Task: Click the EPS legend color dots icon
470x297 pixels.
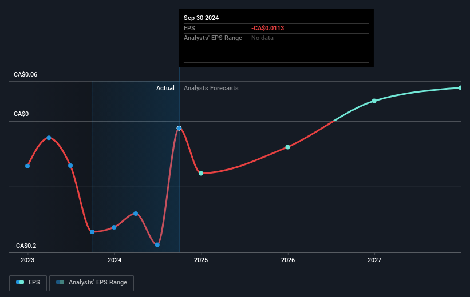Action: [x=20, y=282]
